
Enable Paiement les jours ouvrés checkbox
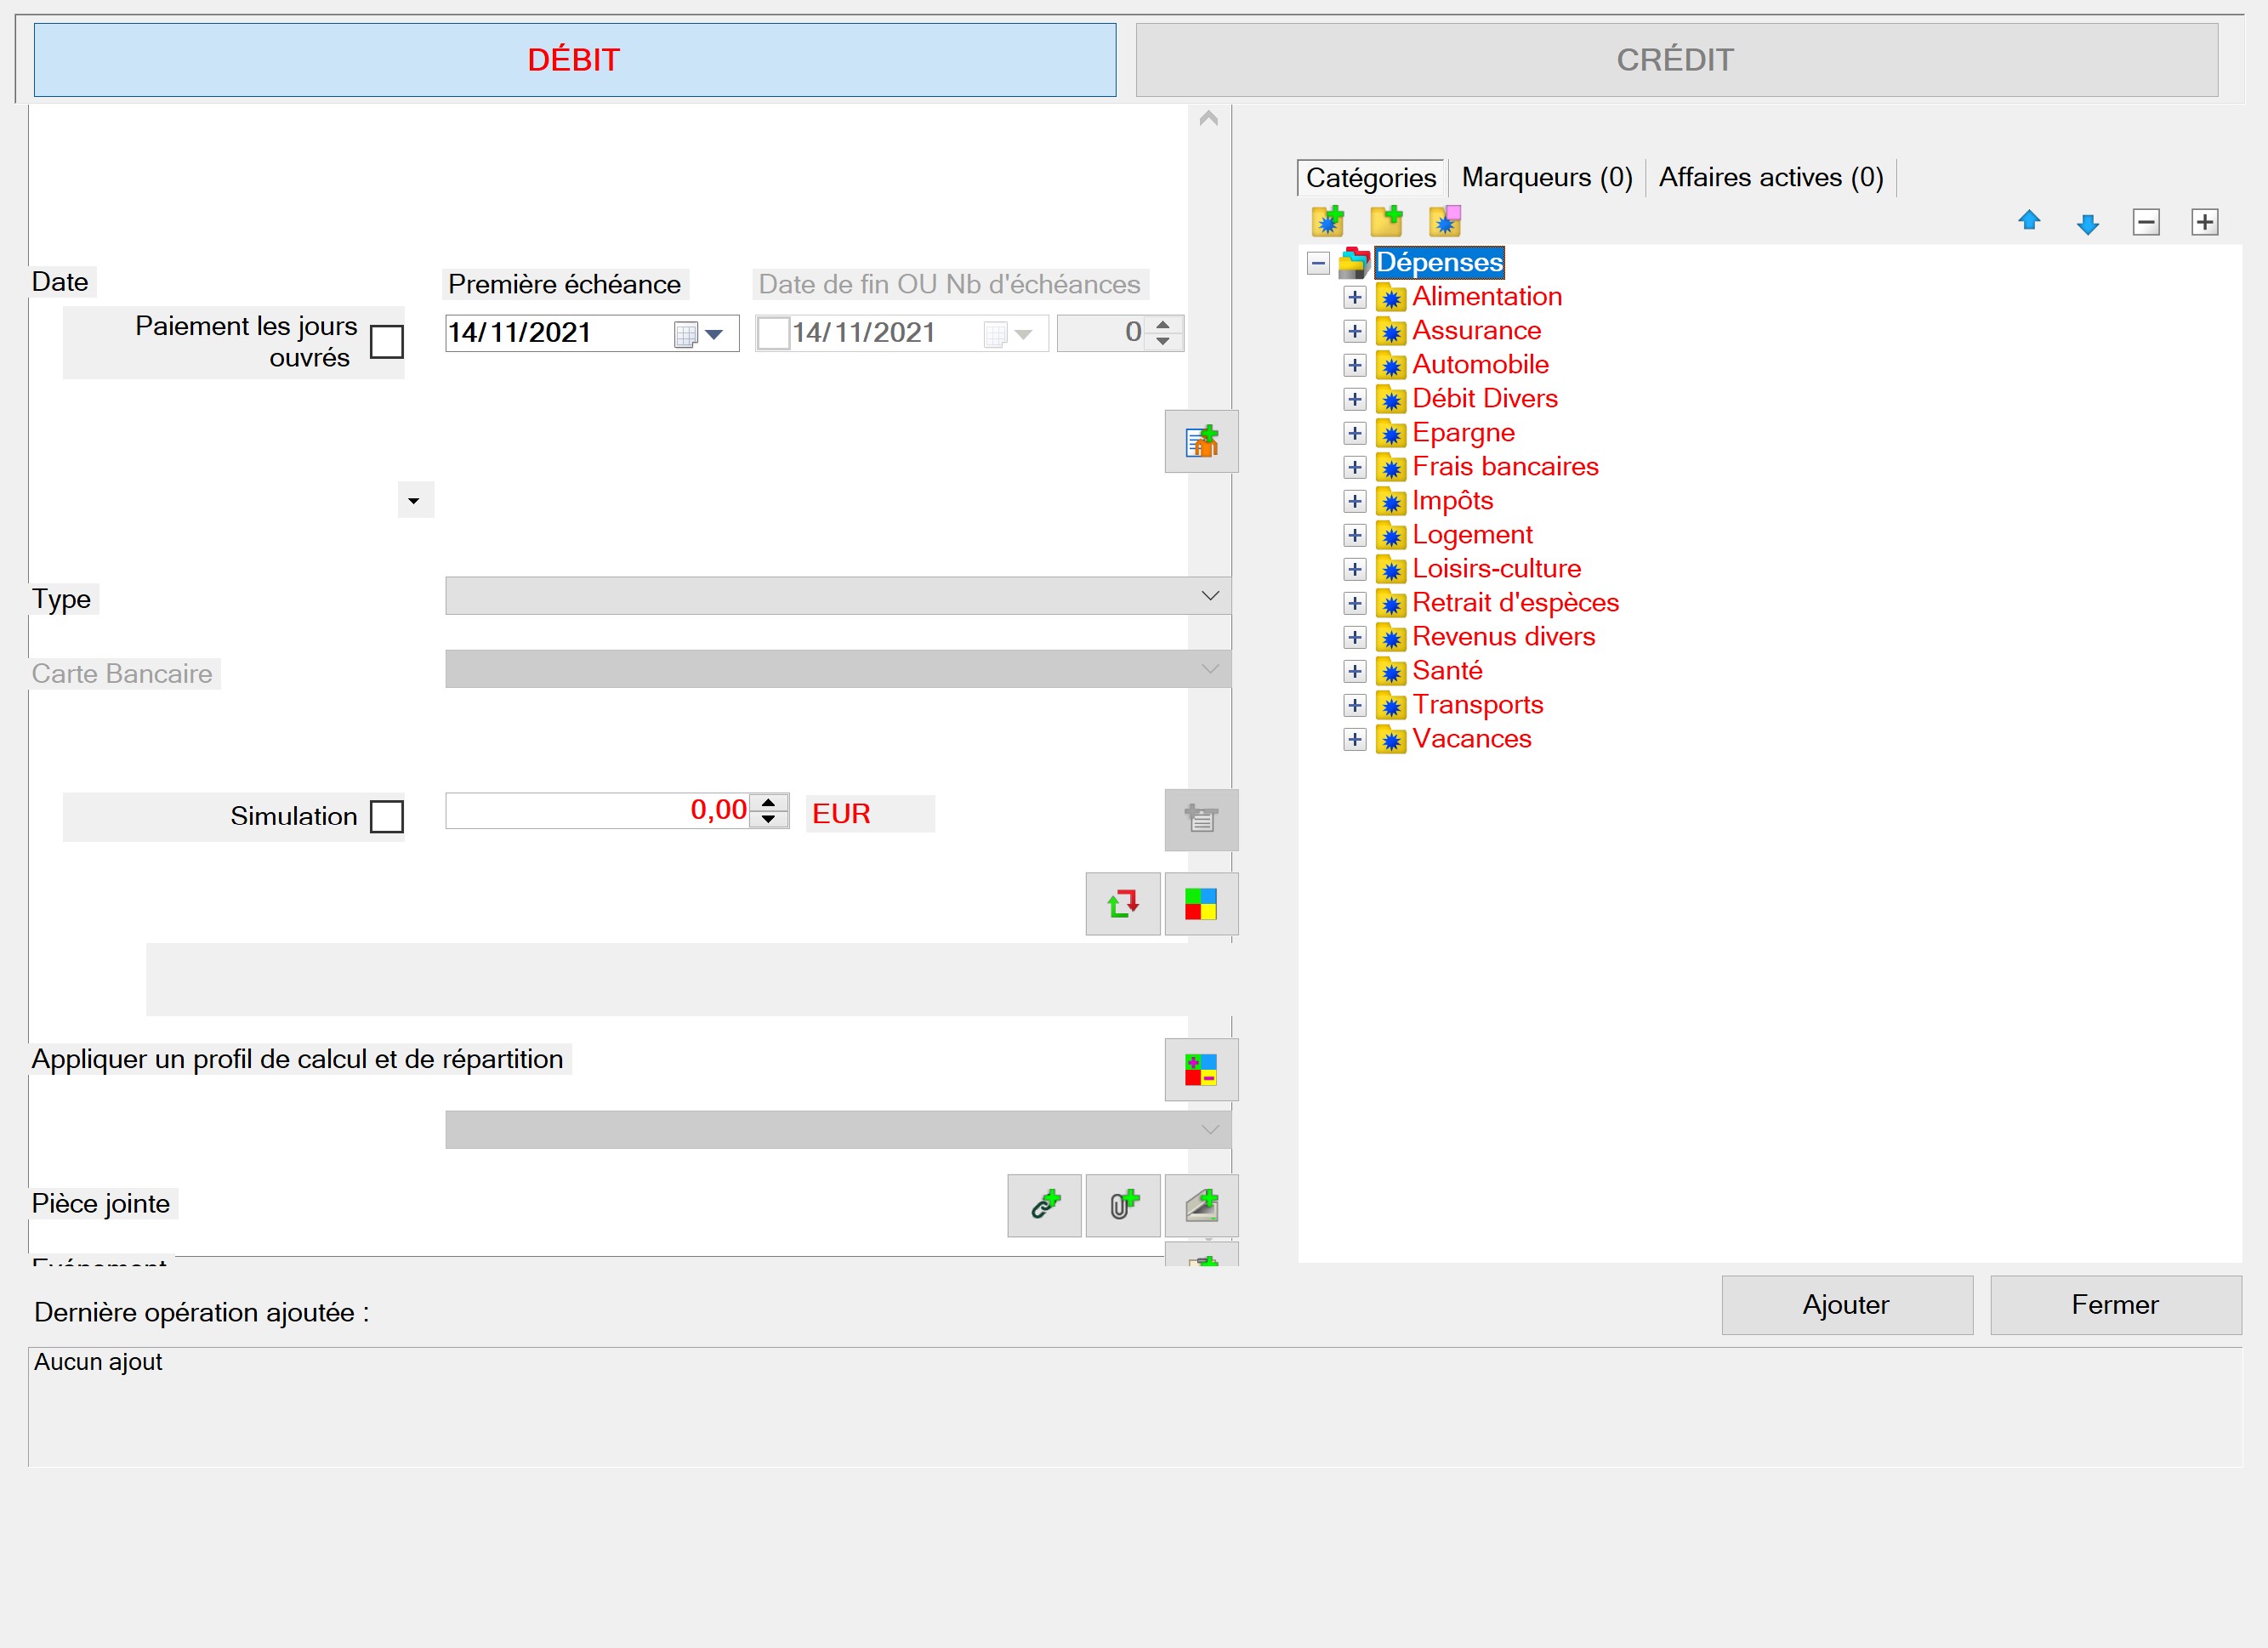click(387, 342)
